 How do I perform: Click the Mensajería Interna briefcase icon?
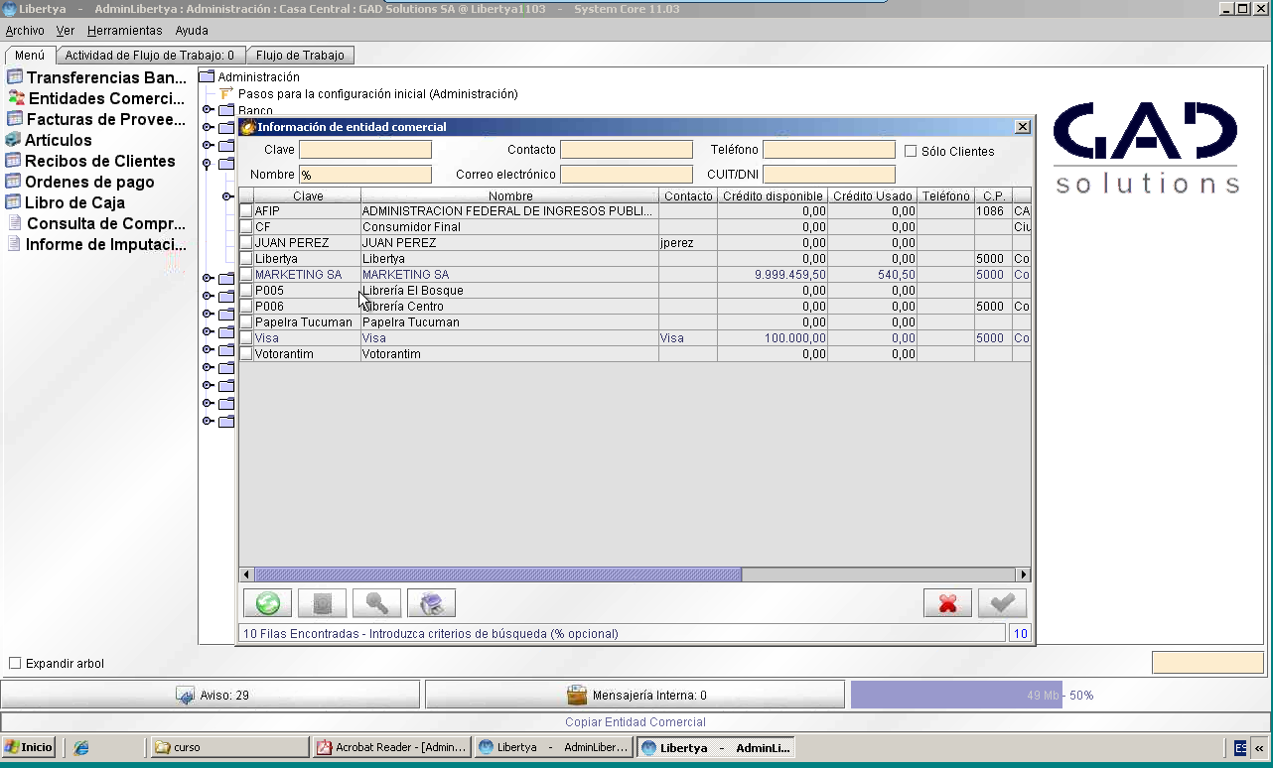pos(577,695)
